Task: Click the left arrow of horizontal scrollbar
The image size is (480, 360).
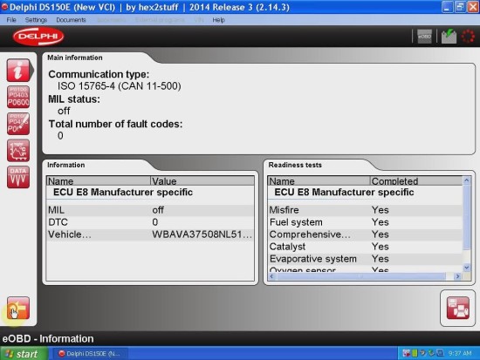Action: click(271, 276)
